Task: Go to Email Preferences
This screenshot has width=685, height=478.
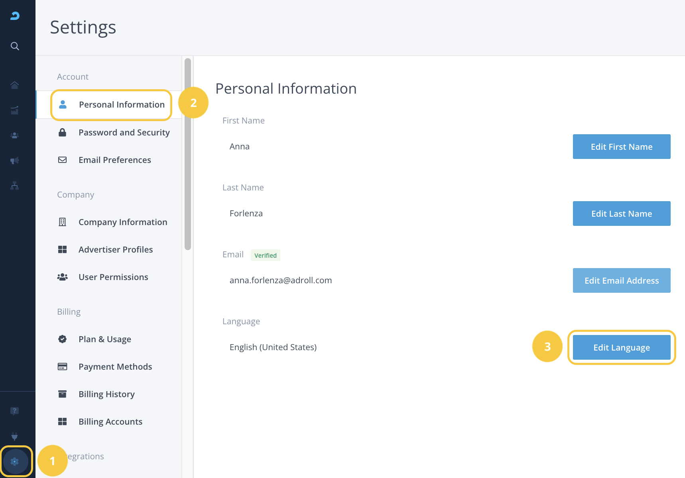Action: pos(114,160)
